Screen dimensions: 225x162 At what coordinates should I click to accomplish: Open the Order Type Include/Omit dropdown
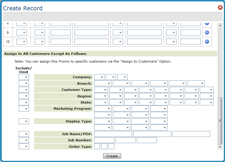click(x=24, y=146)
